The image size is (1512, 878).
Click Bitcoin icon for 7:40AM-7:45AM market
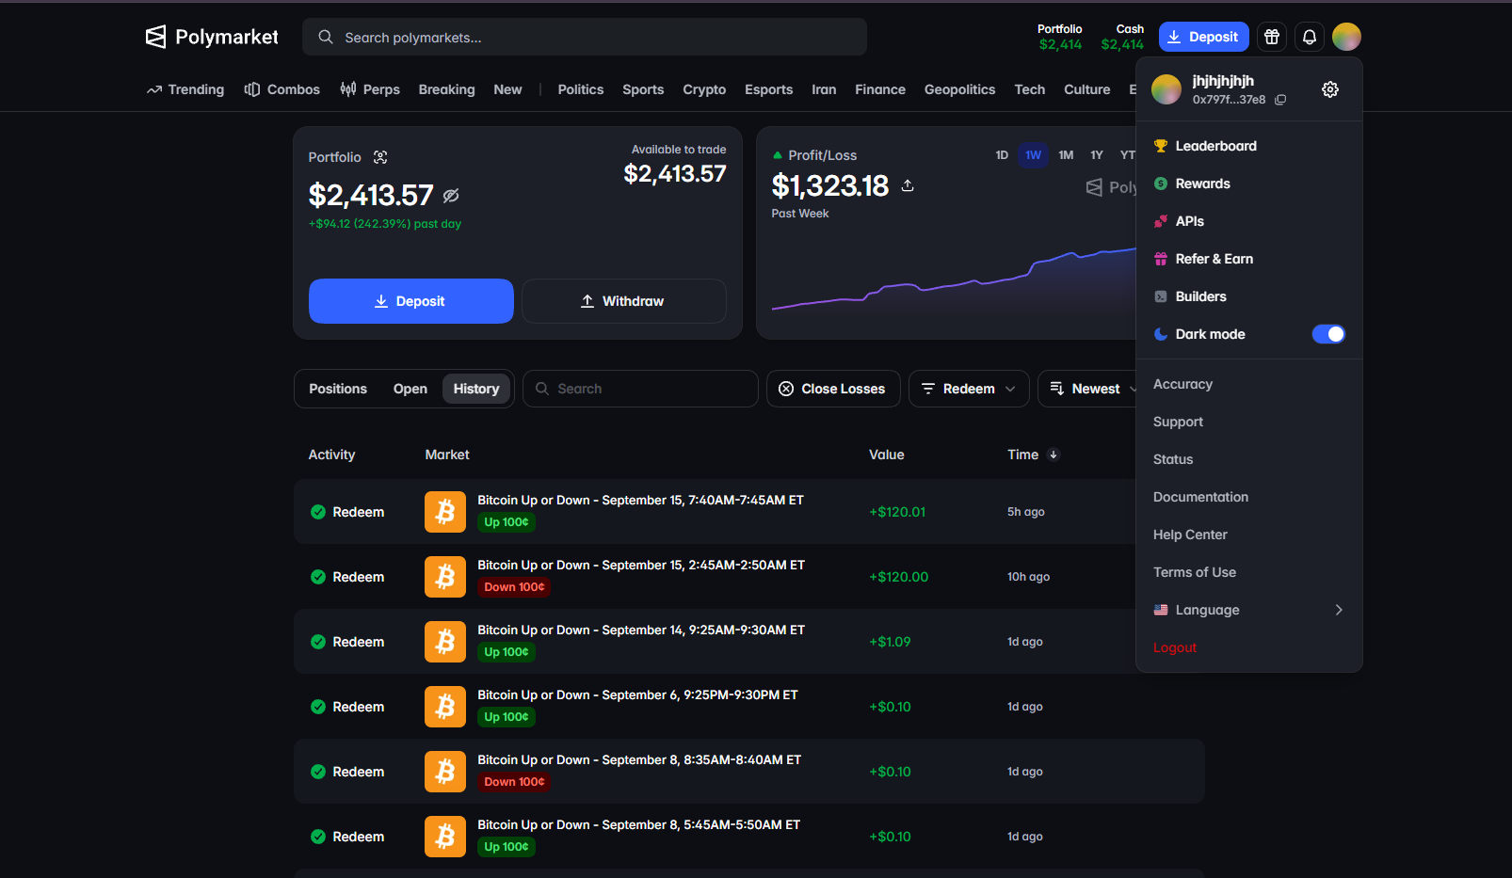(445, 512)
